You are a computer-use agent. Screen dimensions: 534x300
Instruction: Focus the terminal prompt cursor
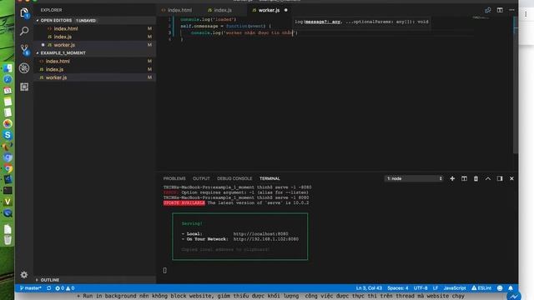pyautogui.click(x=165, y=270)
